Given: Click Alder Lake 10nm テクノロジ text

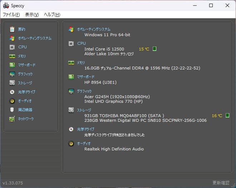Looking at the screenshot, I should [109, 54].
